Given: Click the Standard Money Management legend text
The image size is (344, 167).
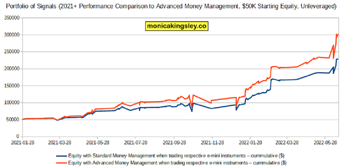Looking at the screenshot, I should pyautogui.click(x=176, y=156).
